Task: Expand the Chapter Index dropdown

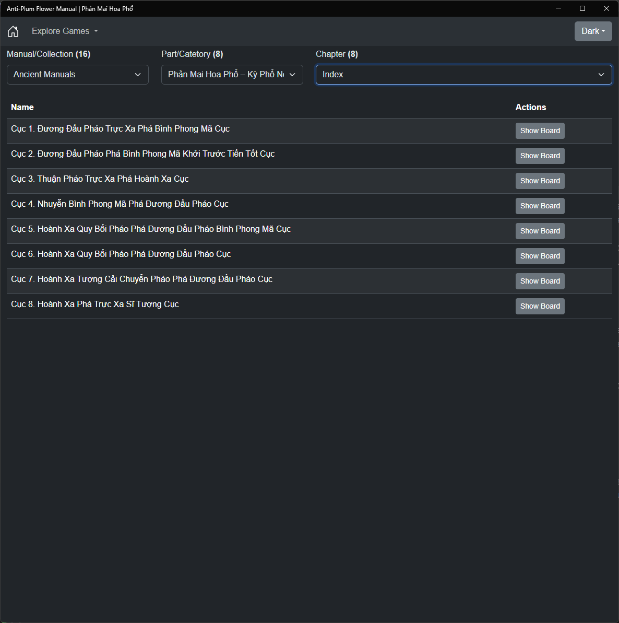Action: point(463,75)
